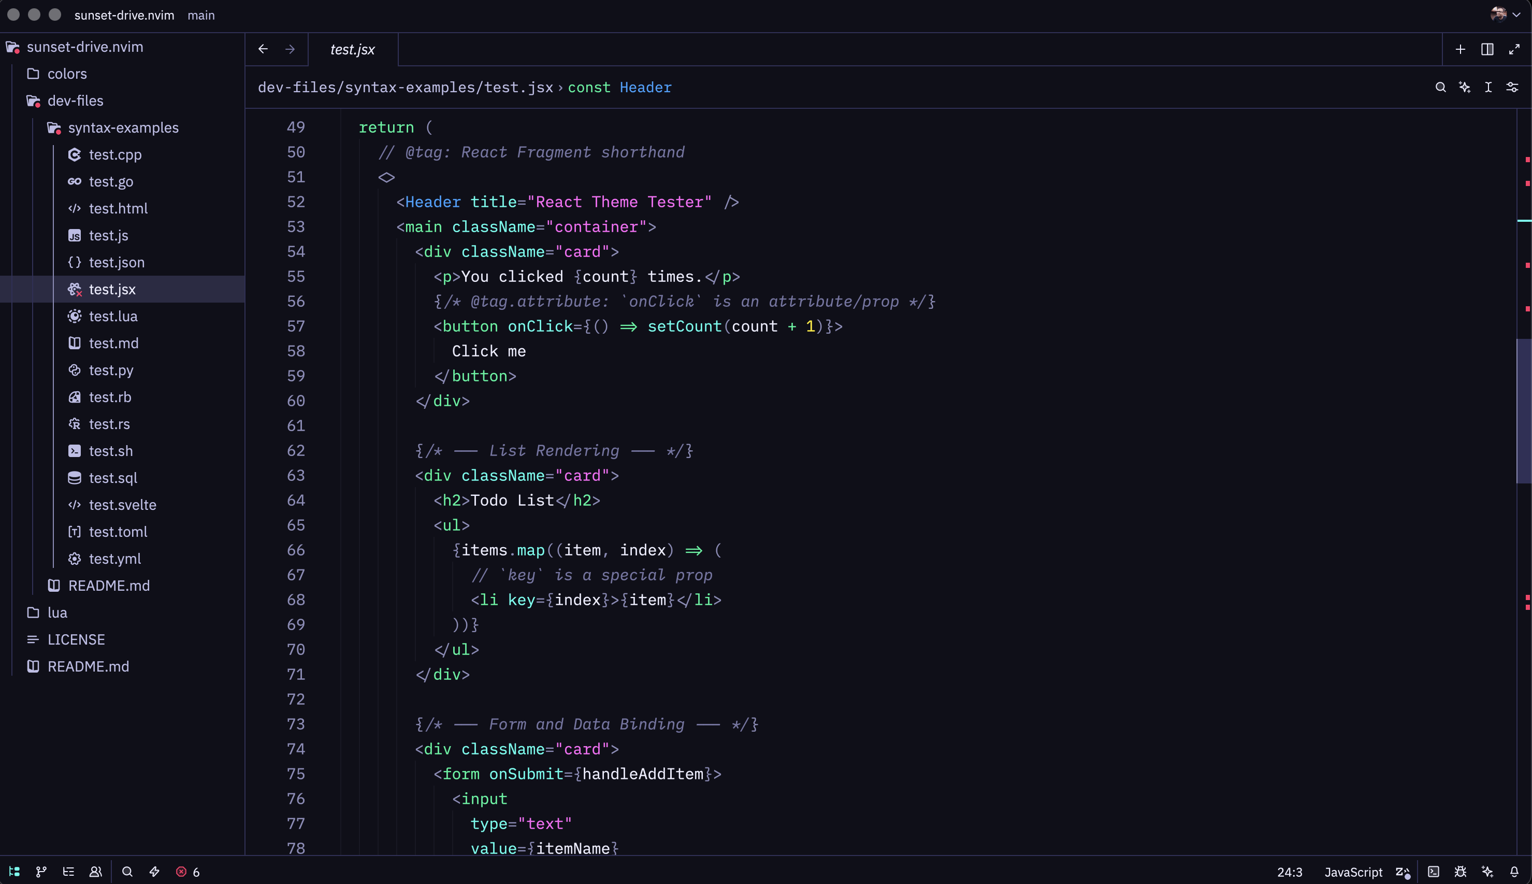1532x884 pixels.
Task: Open buffer search magnifier in toolbar
Action: pos(1440,88)
